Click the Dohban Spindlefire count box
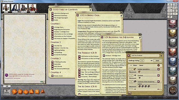This screenshot has width=179, height=100. (x=131, y=69)
